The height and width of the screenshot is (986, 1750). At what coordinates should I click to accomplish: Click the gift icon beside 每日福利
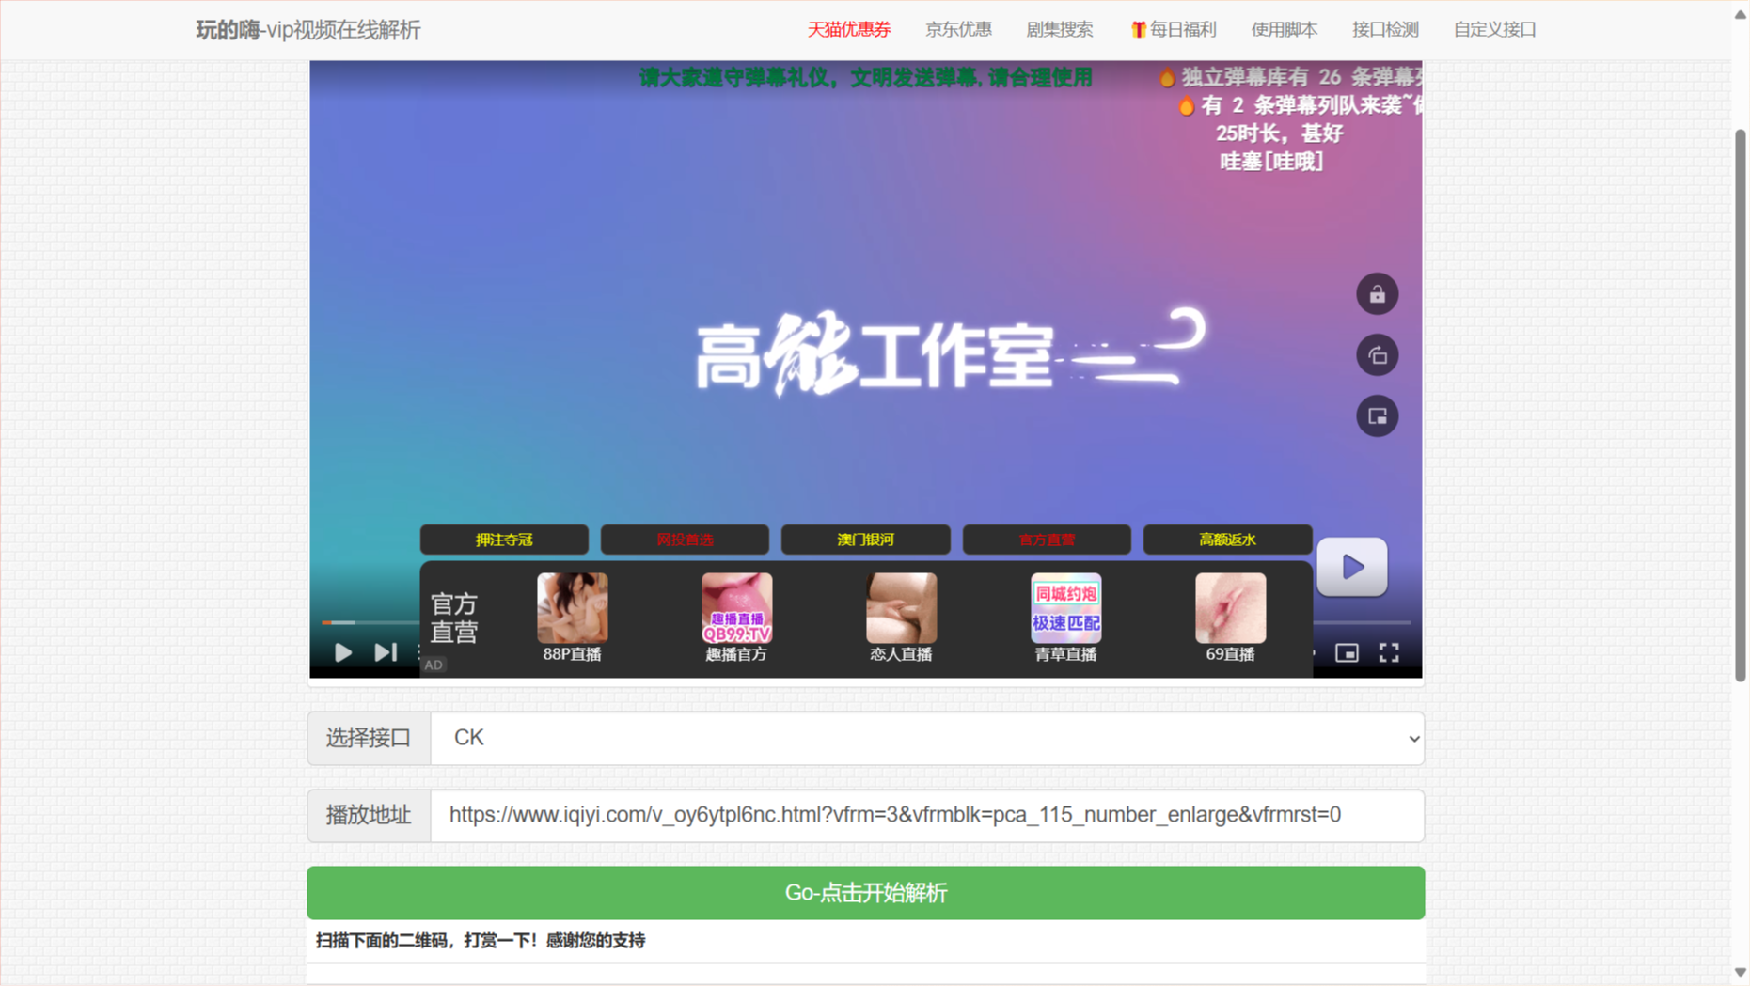point(1137,29)
